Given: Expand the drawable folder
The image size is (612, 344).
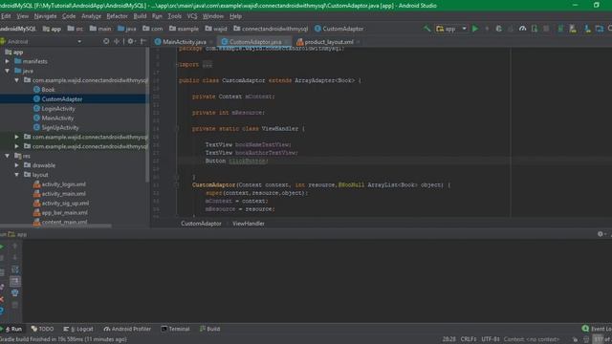Looking at the screenshot, I should pyautogui.click(x=17, y=165).
